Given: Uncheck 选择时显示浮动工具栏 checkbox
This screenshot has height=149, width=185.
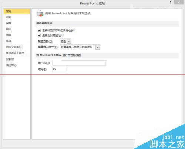Looking at the screenshot, I should click(39, 30).
